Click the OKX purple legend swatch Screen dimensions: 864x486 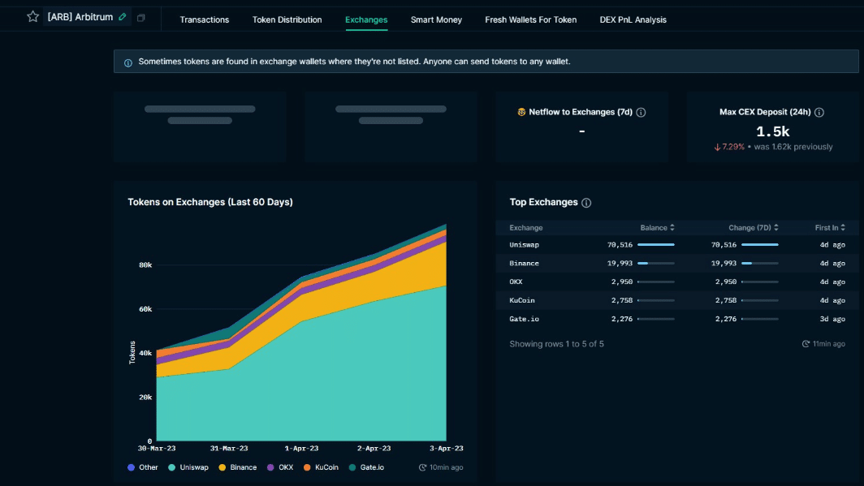[271, 467]
